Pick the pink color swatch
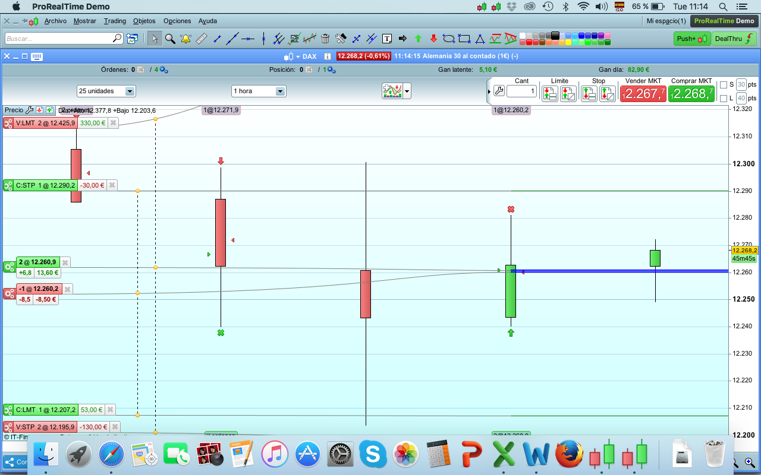Image resolution: width=761 pixels, height=475 pixels. pyautogui.click(x=608, y=36)
